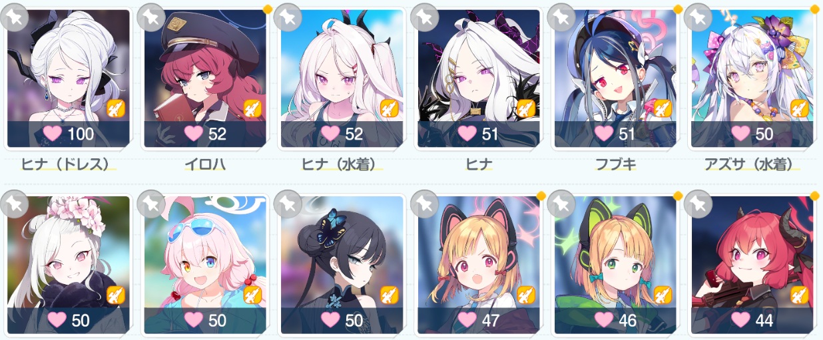Click the weapon icon on アズサ(水着) card
Screen dimensions: 823x340
point(799,108)
